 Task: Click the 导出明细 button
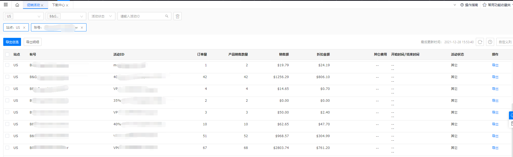33,42
